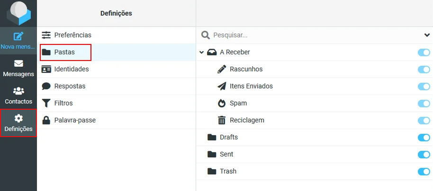433x191 pixels.
Task: Select the Identidades menu item
Action: [71, 69]
